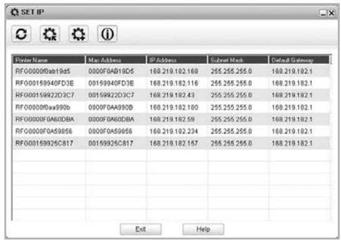Click subnet mask in RFG0000f0aa990b row

(231, 108)
